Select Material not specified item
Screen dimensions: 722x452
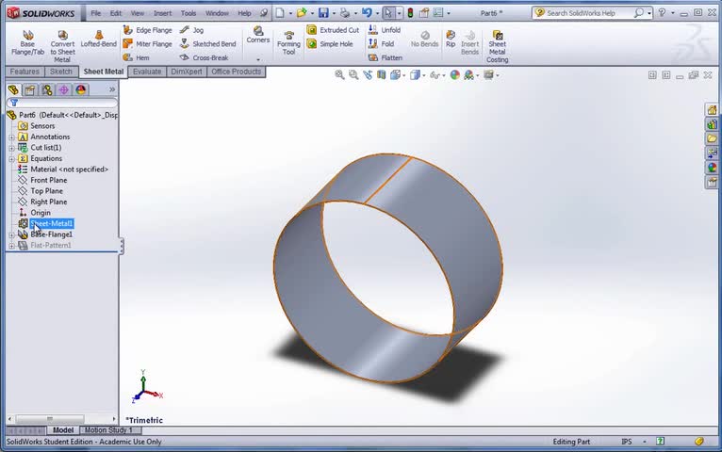[69, 169]
